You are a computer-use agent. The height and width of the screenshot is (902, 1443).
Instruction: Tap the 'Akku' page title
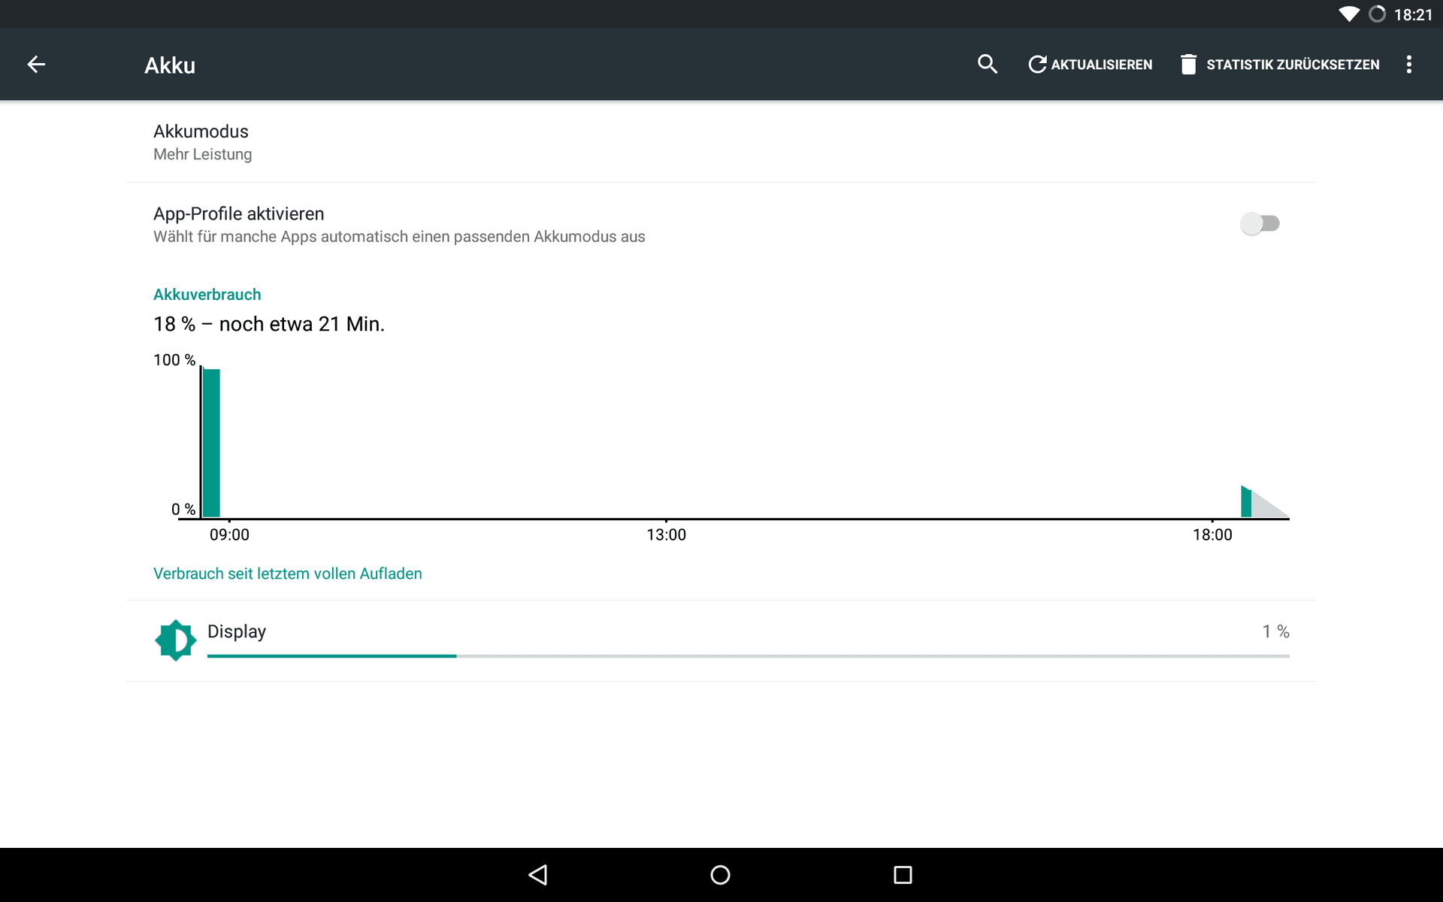170,65
